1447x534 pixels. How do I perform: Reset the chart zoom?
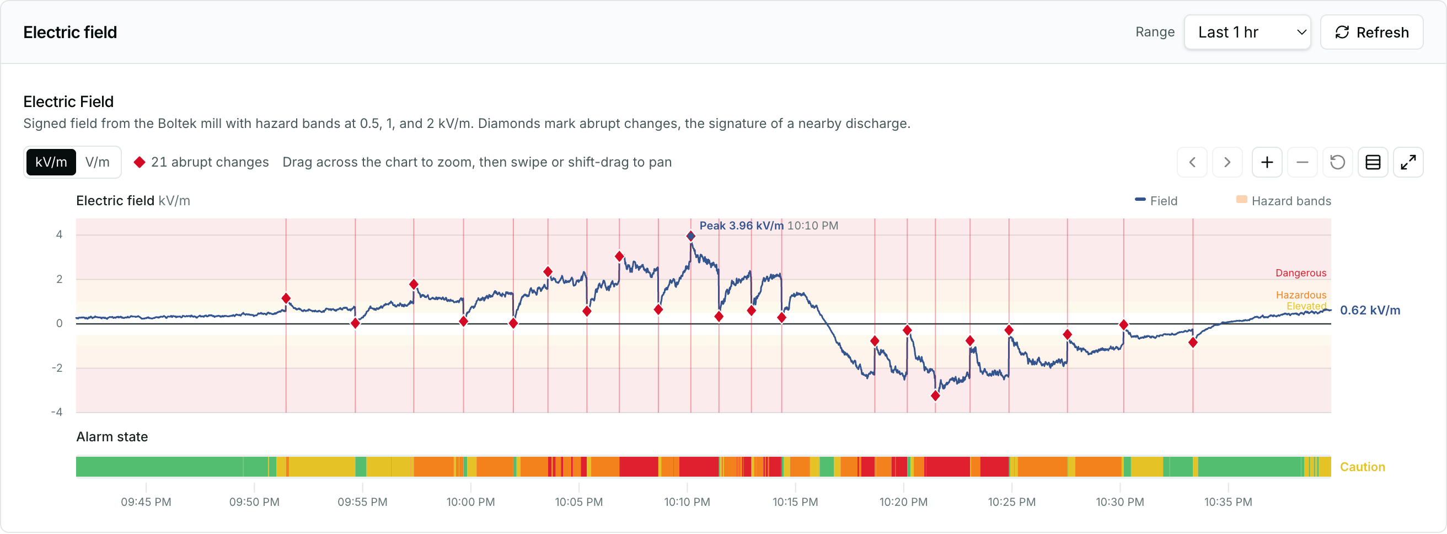pos(1338,162)
